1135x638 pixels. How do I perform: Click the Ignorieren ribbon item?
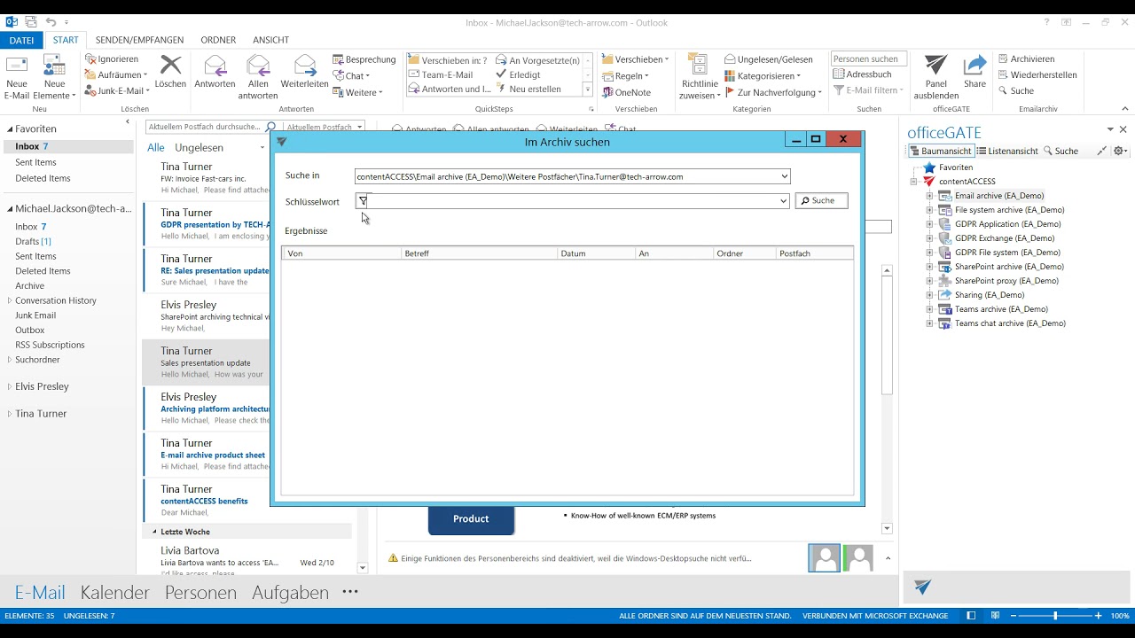pyautogui.click(x=111, y=59)
